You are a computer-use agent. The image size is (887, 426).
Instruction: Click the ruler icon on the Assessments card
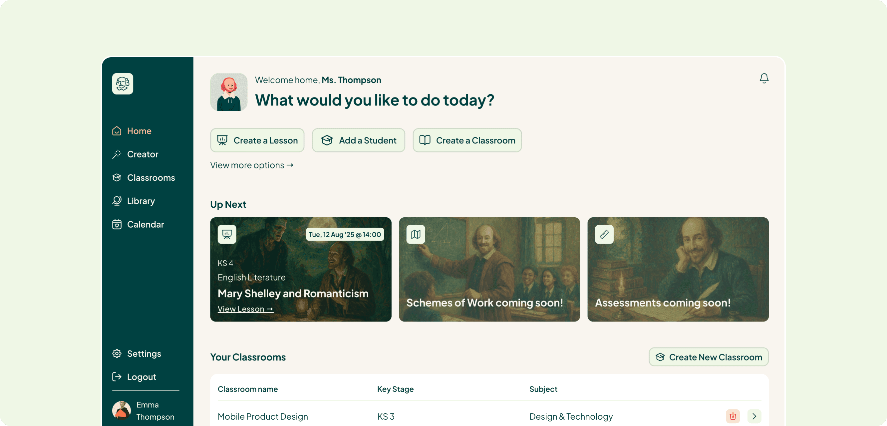tap(604, 234)
